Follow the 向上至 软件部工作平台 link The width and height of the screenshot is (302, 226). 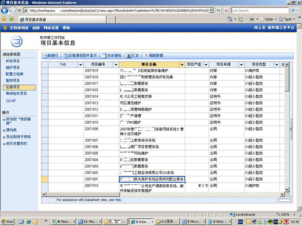tap(274, 28)
